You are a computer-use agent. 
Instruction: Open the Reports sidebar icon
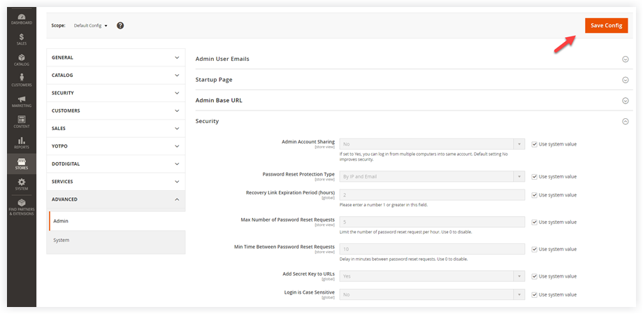[x=22, y=143]
